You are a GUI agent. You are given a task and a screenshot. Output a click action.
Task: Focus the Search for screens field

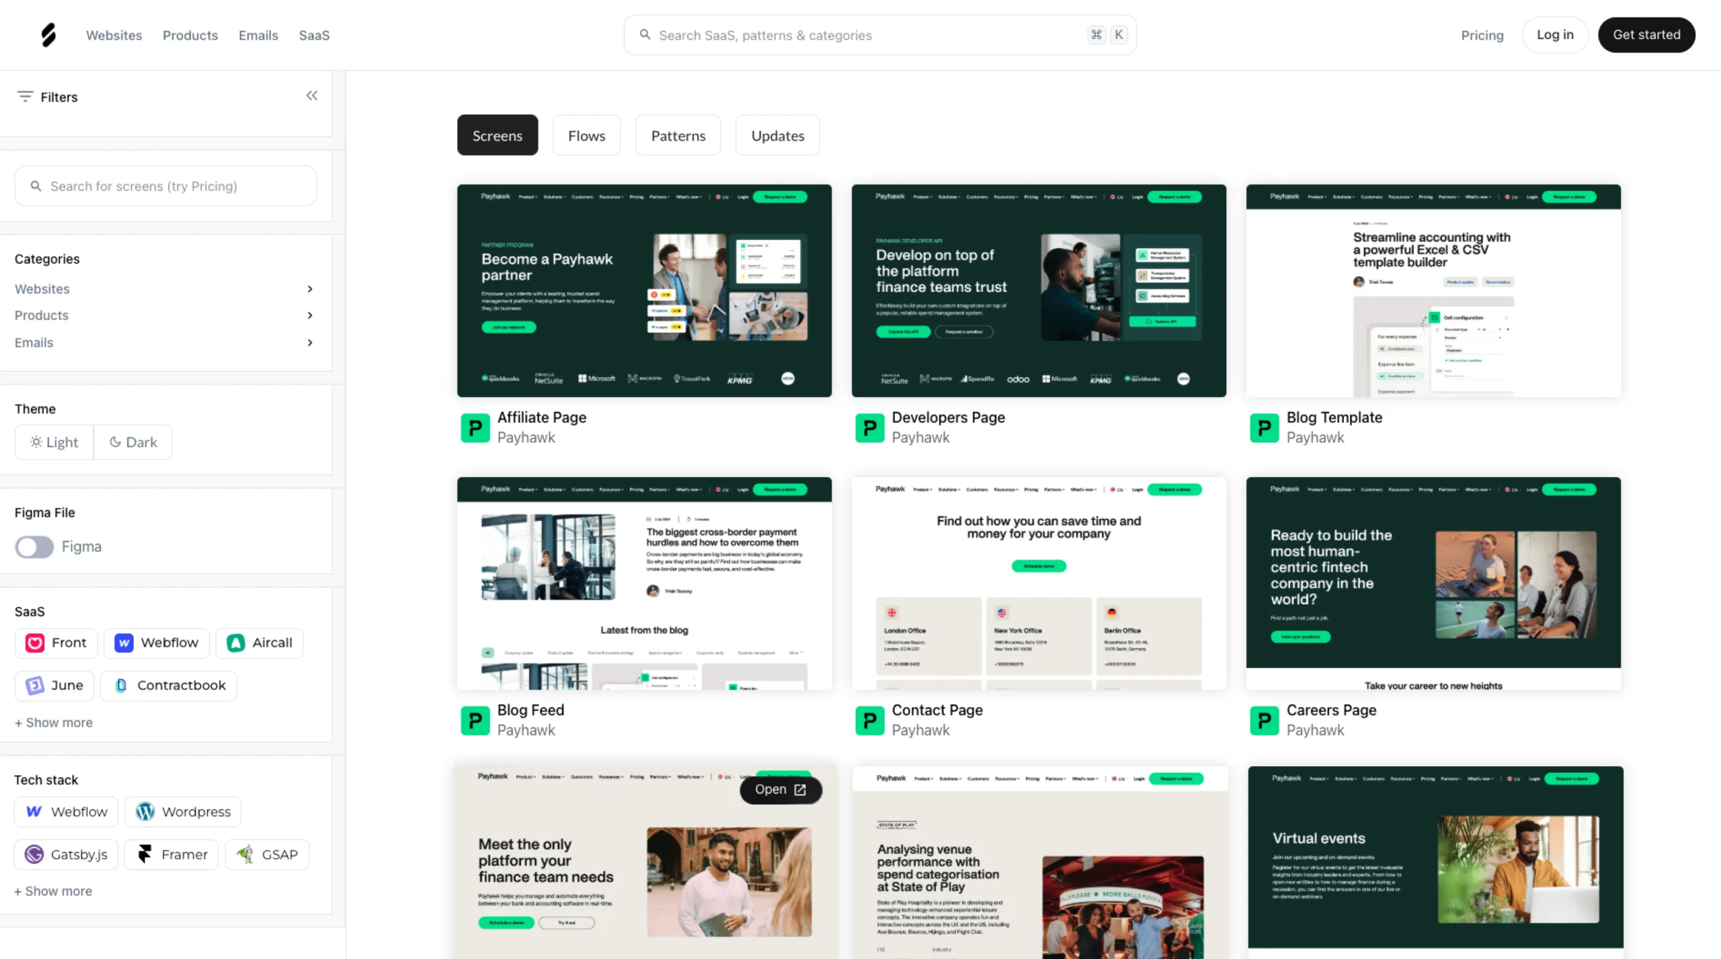tap(165, 186)
